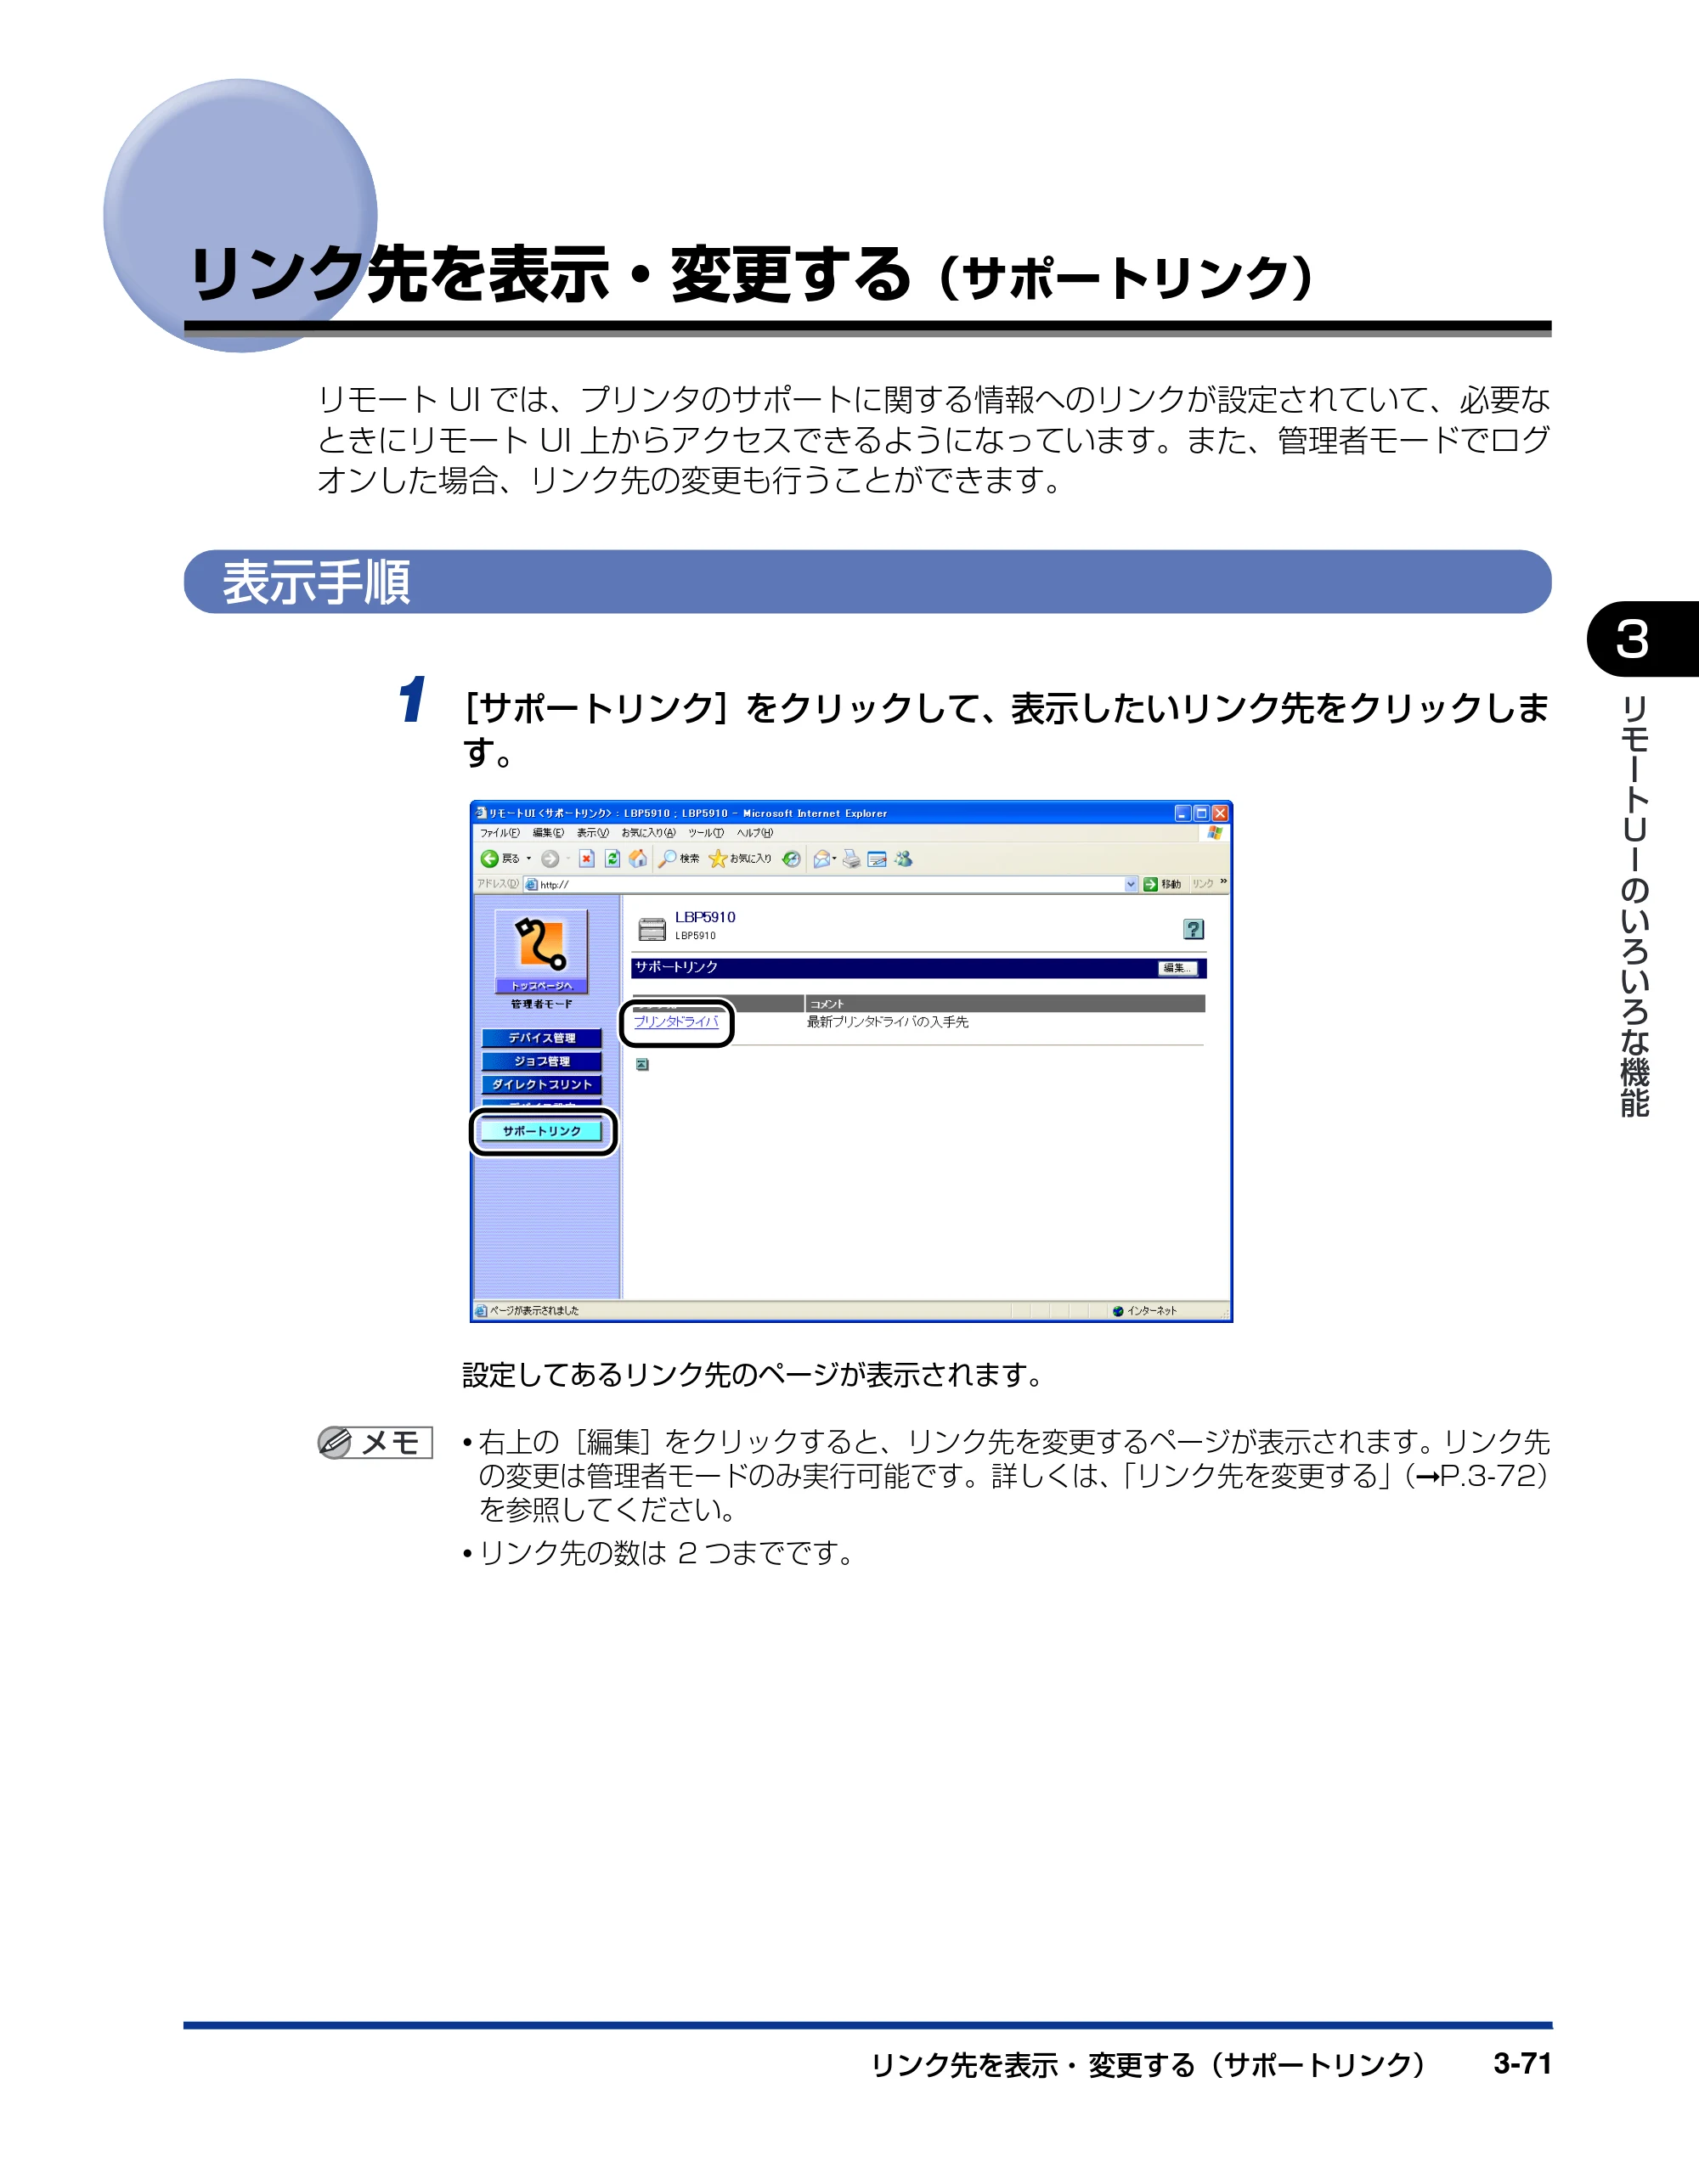Go to Home using the house icon
This screenshot has width=1699, height=2184.
coord(637,859)
